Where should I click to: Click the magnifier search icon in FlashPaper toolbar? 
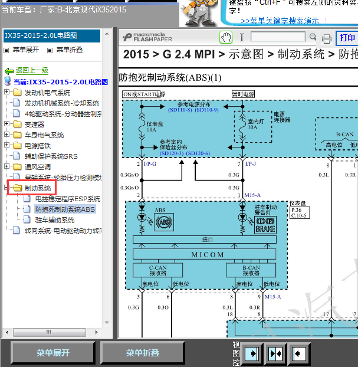(313, 37)
